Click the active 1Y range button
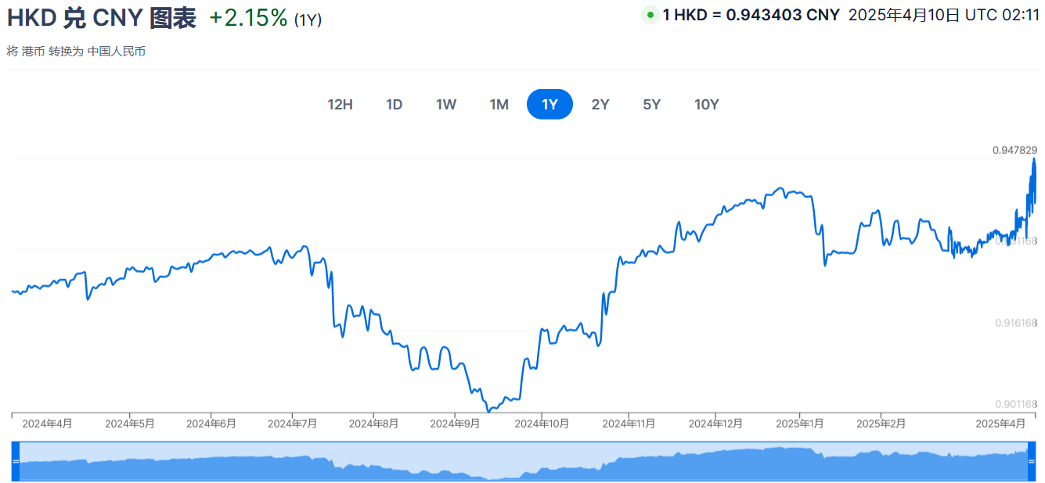The image size is (1045, 483). (550, 105)
